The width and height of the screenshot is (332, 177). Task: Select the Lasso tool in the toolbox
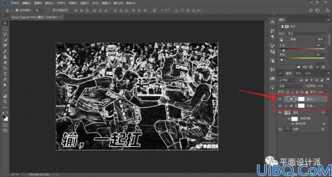click(x=6, y=34)
